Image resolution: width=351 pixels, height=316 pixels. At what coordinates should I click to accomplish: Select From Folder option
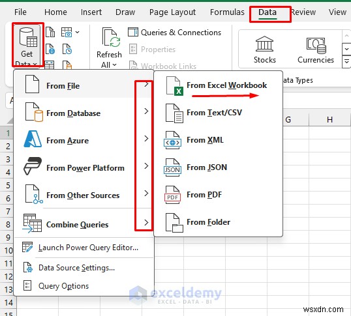[x=219, y=222]
